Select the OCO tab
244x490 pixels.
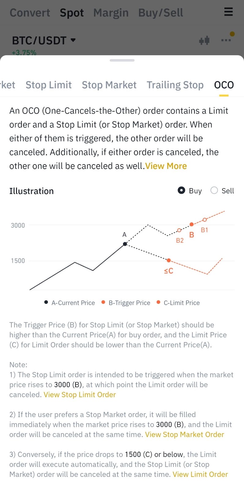coord(224,85)
